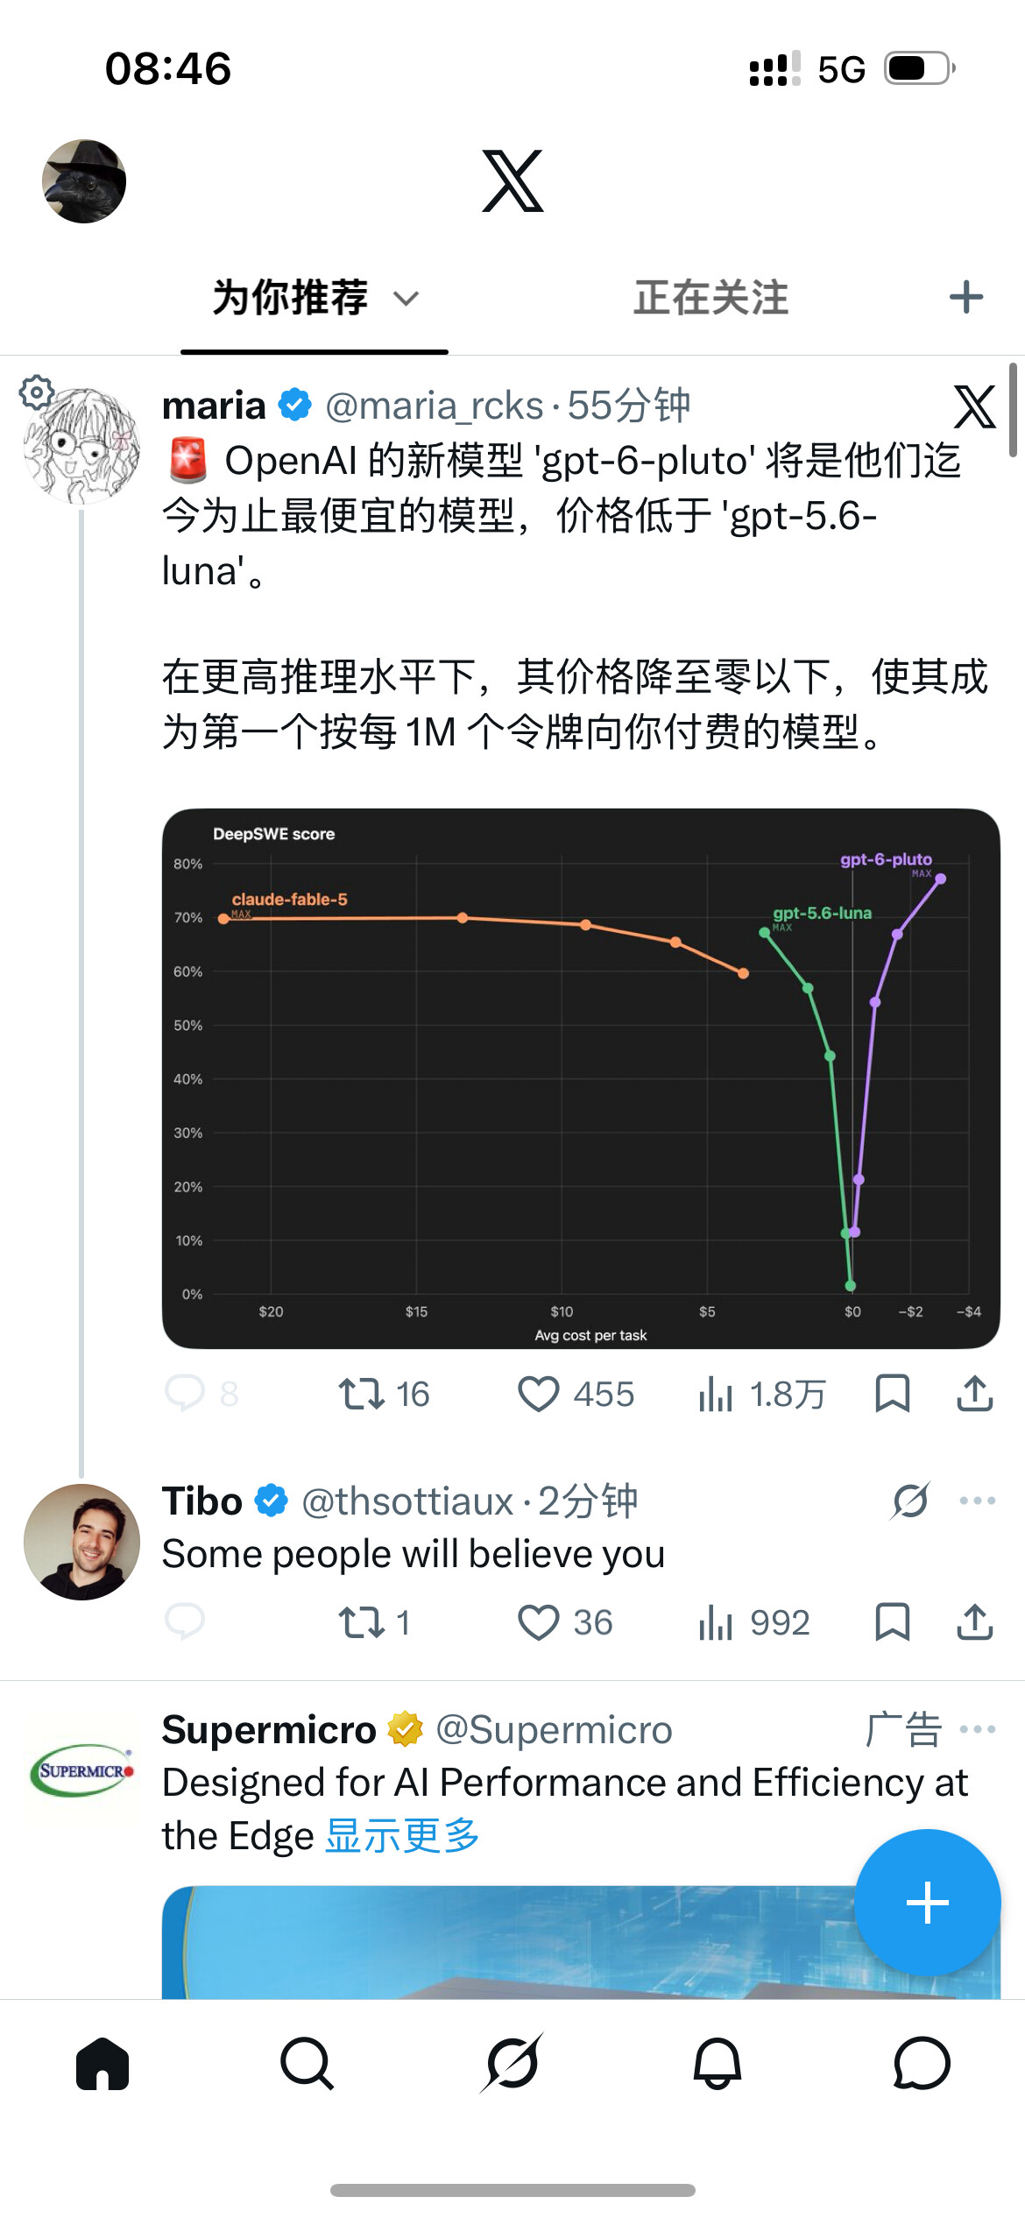Open notifications bell in bottom bar
Screen dimensions: 1025x2218
coord(717,2064)
